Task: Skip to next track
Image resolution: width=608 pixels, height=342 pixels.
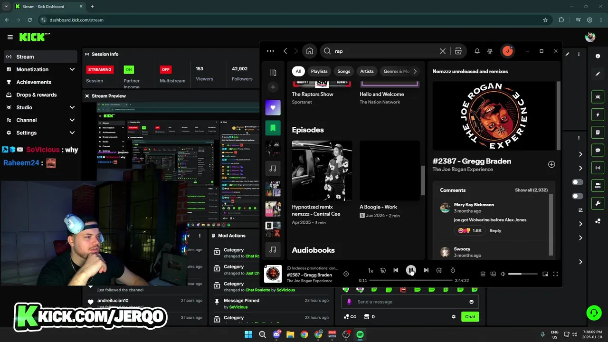Action: point(426,270)
